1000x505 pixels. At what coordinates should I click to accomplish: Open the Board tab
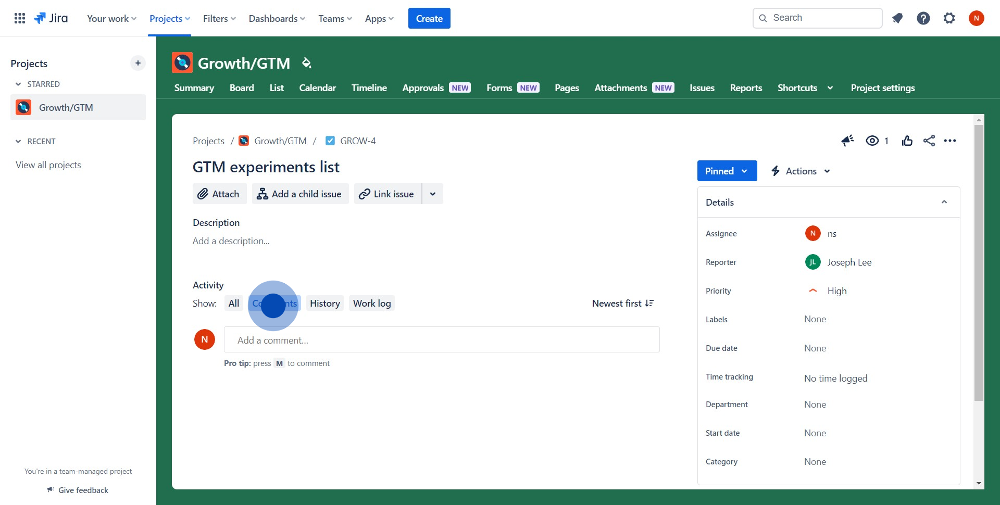pos(242,88)
